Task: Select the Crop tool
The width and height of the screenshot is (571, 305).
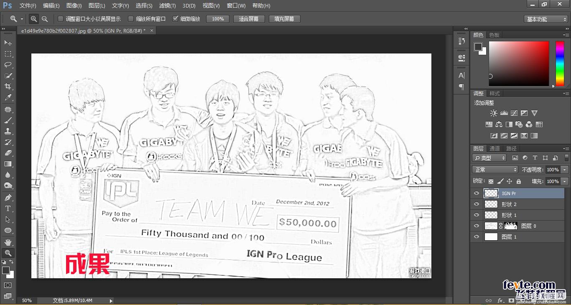Action: click(8, 86)
